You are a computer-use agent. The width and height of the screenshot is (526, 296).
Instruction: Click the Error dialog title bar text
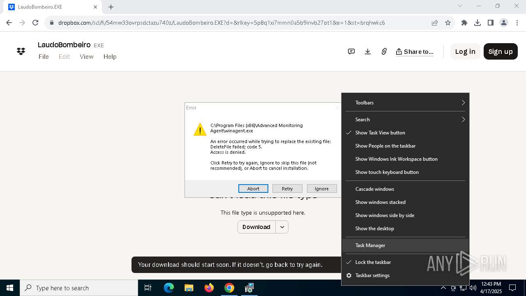tap(191, 108)
